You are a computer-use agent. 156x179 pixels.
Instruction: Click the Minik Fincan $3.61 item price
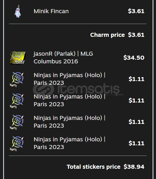[x=136, y=11]
